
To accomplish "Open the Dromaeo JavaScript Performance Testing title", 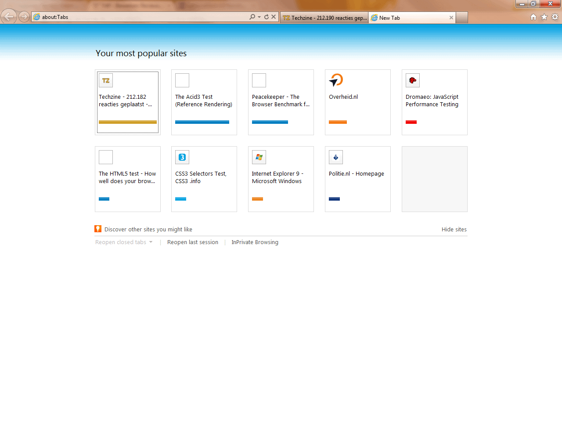I will pos(432,101).
